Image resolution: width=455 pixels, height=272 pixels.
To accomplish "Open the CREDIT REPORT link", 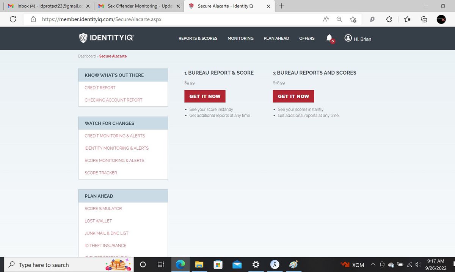I will (x=100, y=88).
